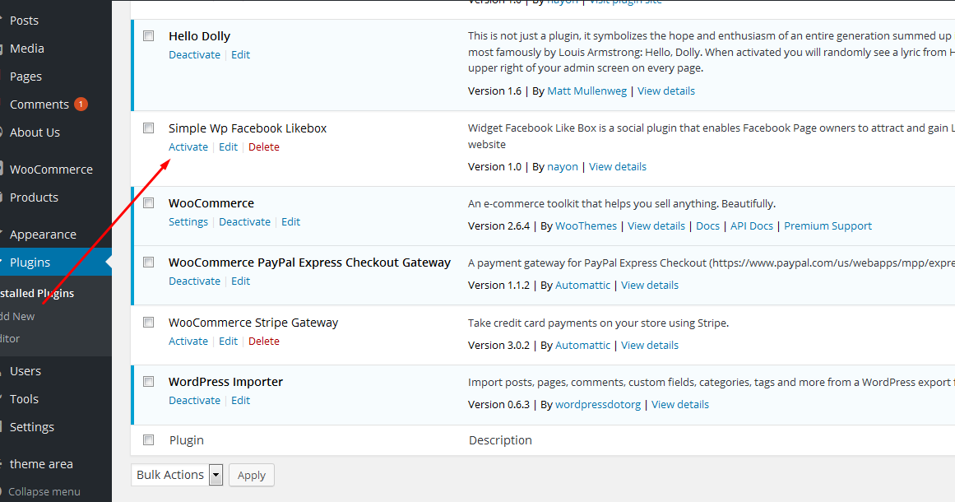Edit WooCommerce Stripe Gateway plugin
Viewport: 955px width, 502px height.
click(x=229, y=342)
